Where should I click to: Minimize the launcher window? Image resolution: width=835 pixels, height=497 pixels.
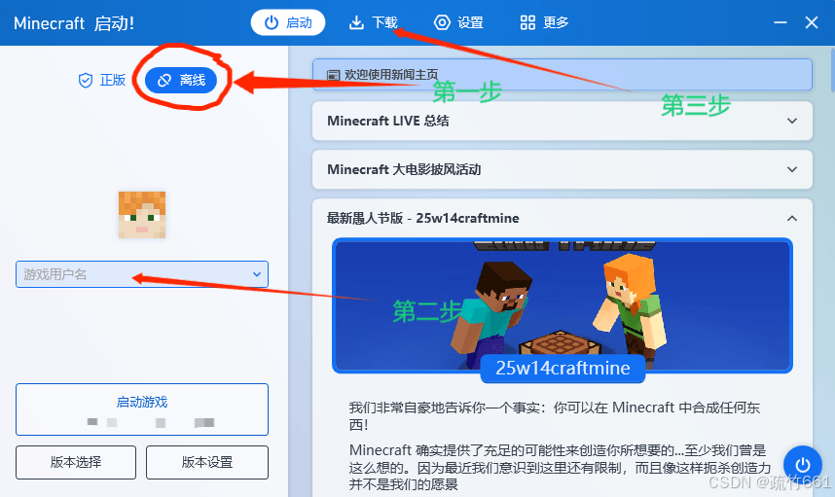pyautogui.click(x=781, y=22)
